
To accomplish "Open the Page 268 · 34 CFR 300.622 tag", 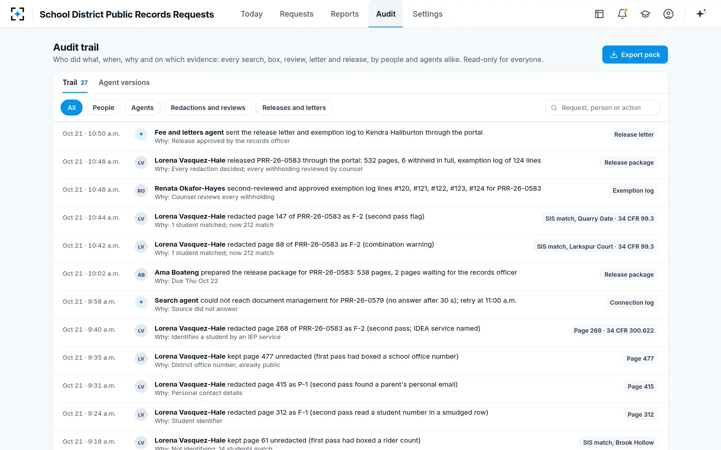I will pos(614,330).
